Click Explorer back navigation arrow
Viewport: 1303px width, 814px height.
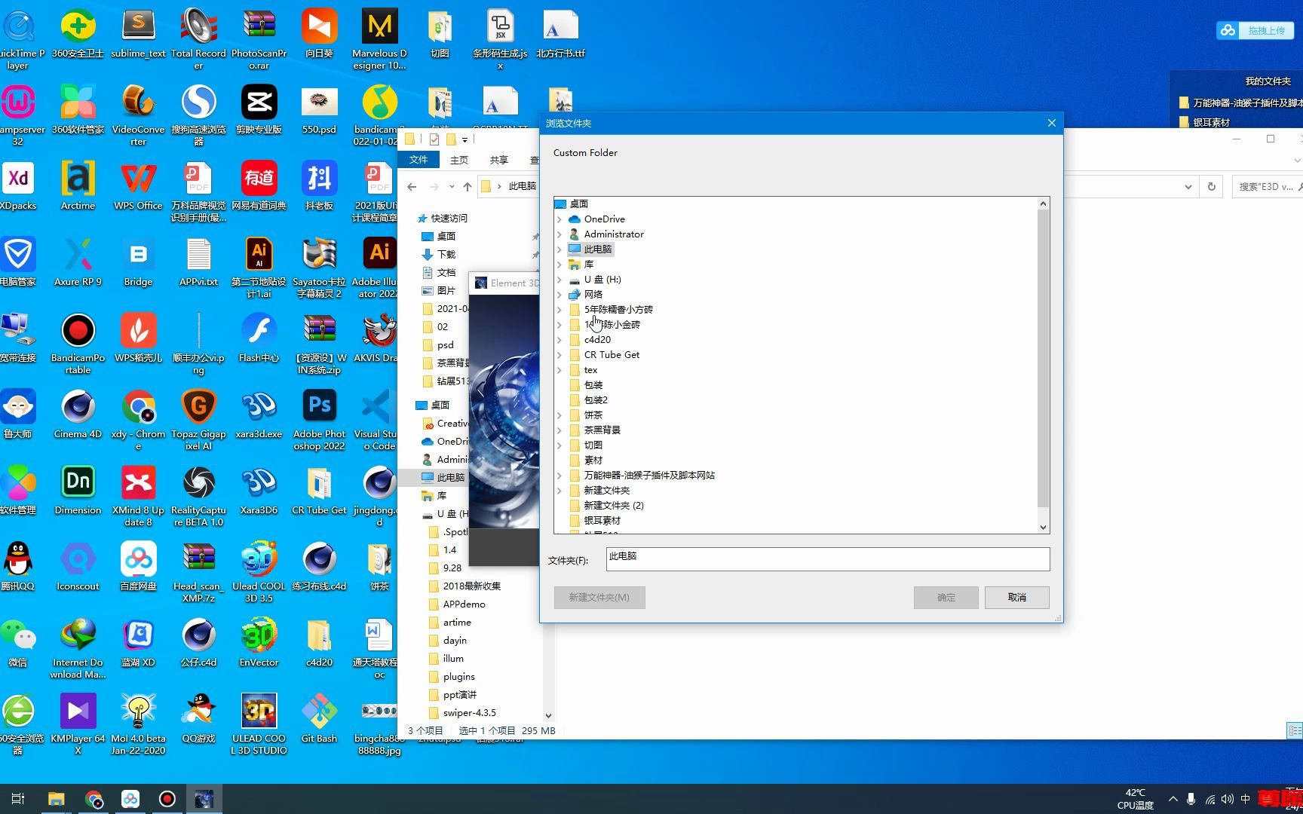(412, 187)
